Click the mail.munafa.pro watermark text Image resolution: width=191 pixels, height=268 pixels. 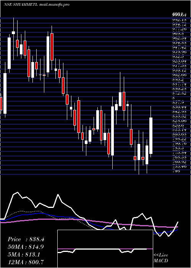pyautogui.click(x=54, y=5)
